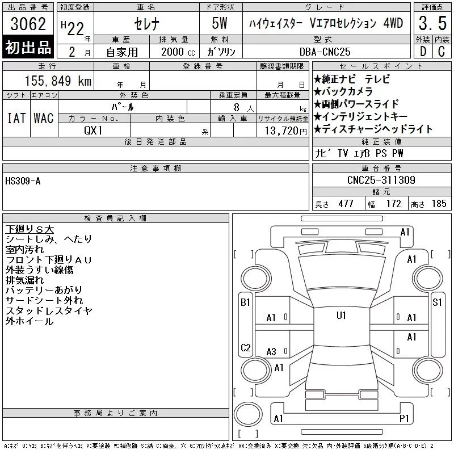Select the A3 scratch mark on the diagram
Screen dimensions: 454x454
coord(271,351)
